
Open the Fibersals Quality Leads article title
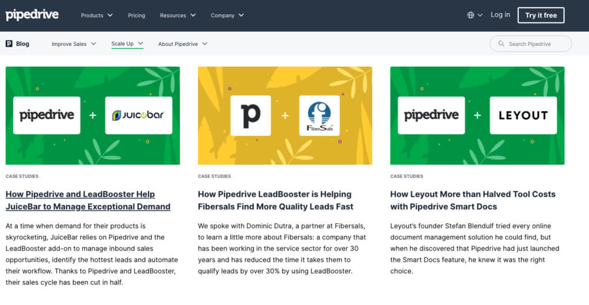276,200
